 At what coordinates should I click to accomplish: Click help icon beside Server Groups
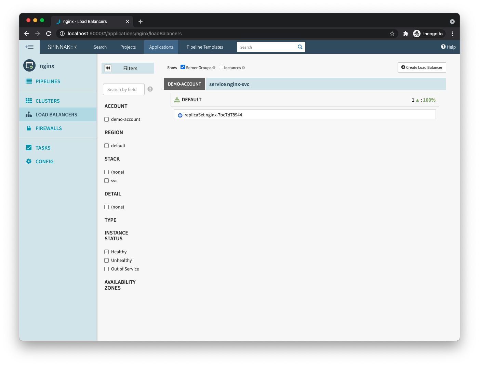214,68
